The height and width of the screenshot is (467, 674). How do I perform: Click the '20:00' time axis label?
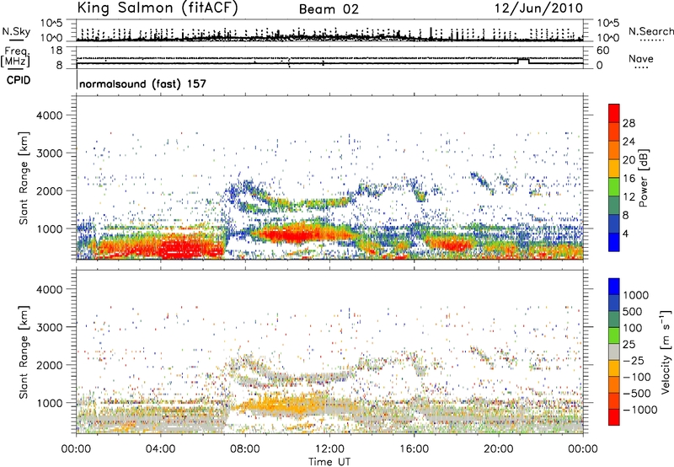(498, 449)
